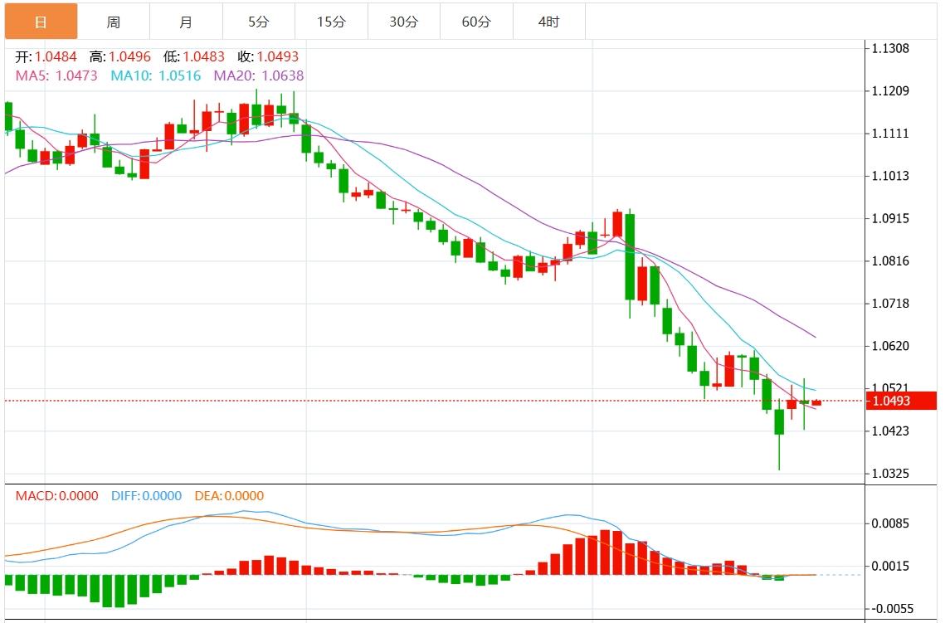Switch to the 5分 timeframe tab
The height and width of the screenshot is (623, 945).
pos(258,22)
